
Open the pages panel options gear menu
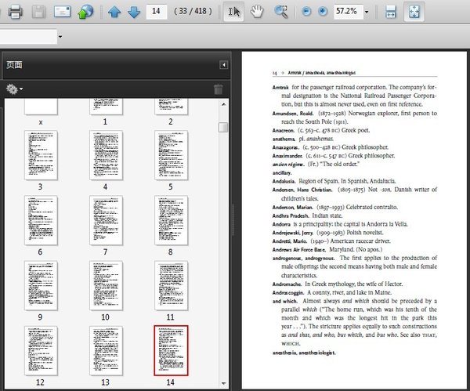click(x=14, y=89)
